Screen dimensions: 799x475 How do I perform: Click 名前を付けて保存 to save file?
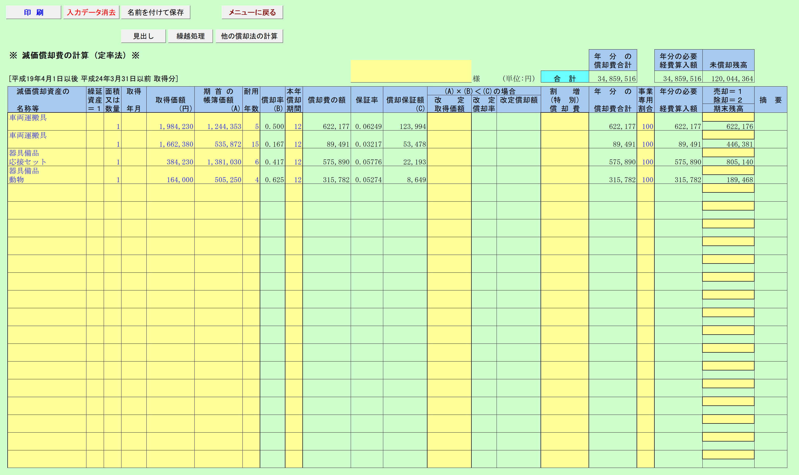tap(156, 12)
